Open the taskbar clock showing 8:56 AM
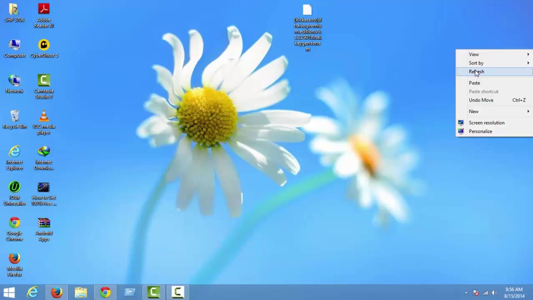 (514, 293)
